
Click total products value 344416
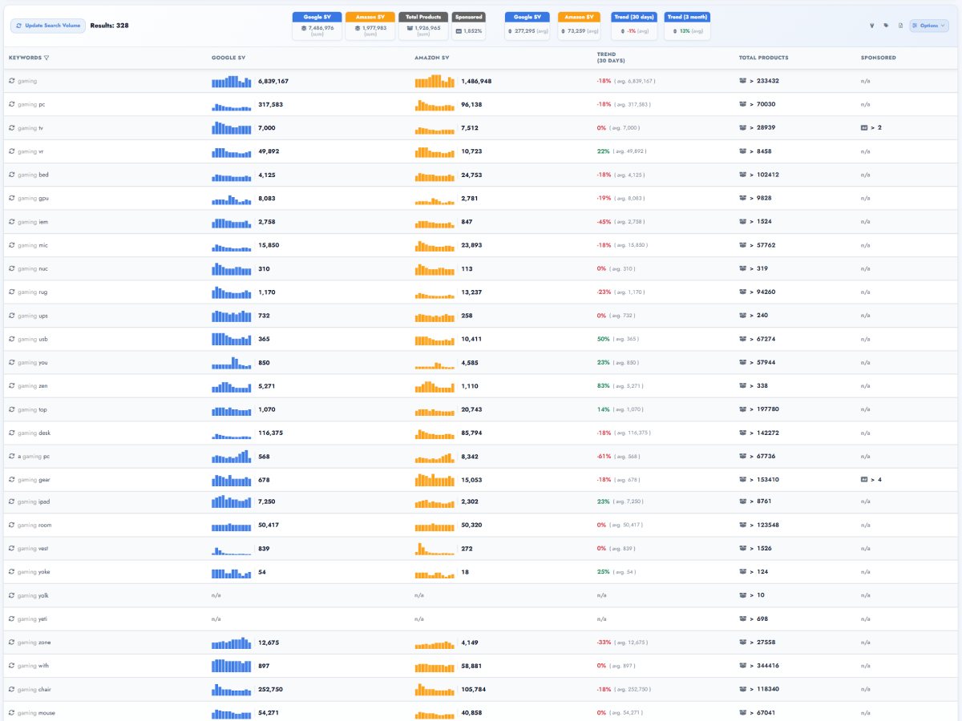768,666
